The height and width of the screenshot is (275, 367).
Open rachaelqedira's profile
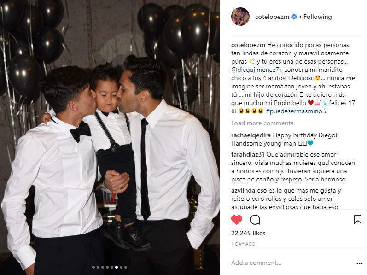pos(251,135)
